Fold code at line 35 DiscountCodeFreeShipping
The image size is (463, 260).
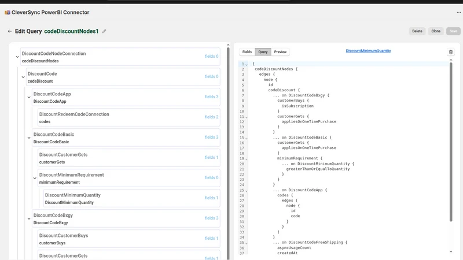247,243
